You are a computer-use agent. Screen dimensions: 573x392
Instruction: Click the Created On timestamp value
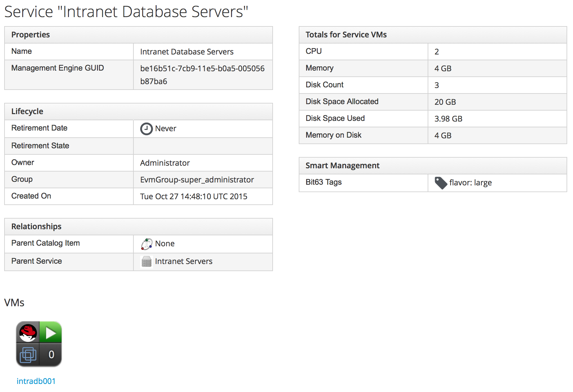click(x=194, y=197)
